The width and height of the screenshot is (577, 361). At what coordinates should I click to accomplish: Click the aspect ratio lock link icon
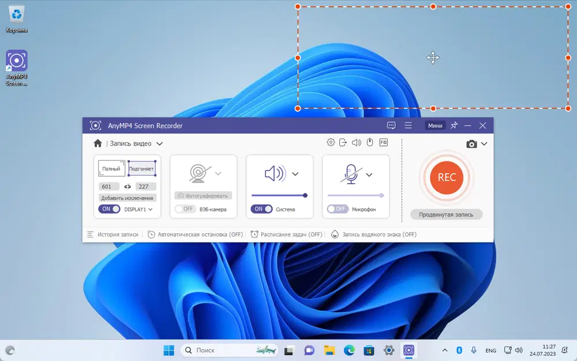[x=128, y=187]
